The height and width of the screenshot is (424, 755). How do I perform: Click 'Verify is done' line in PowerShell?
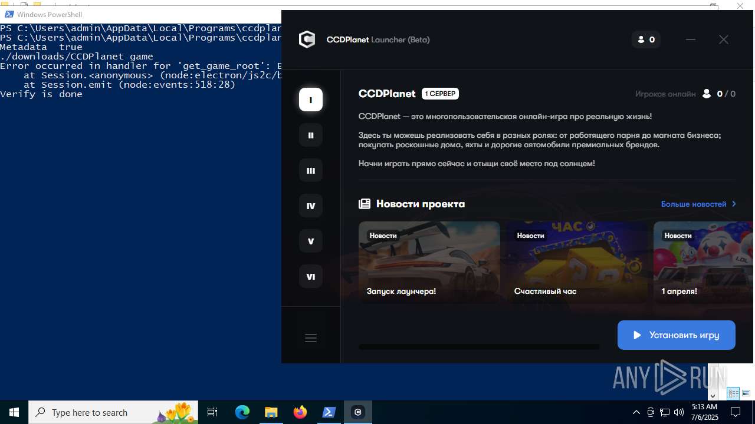(x=41, y=94)
